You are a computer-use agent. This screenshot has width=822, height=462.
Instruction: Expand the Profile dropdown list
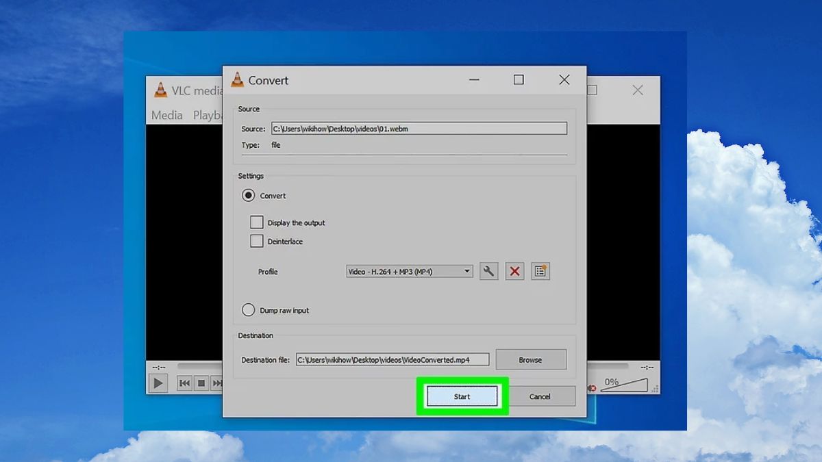click(410, 272)
